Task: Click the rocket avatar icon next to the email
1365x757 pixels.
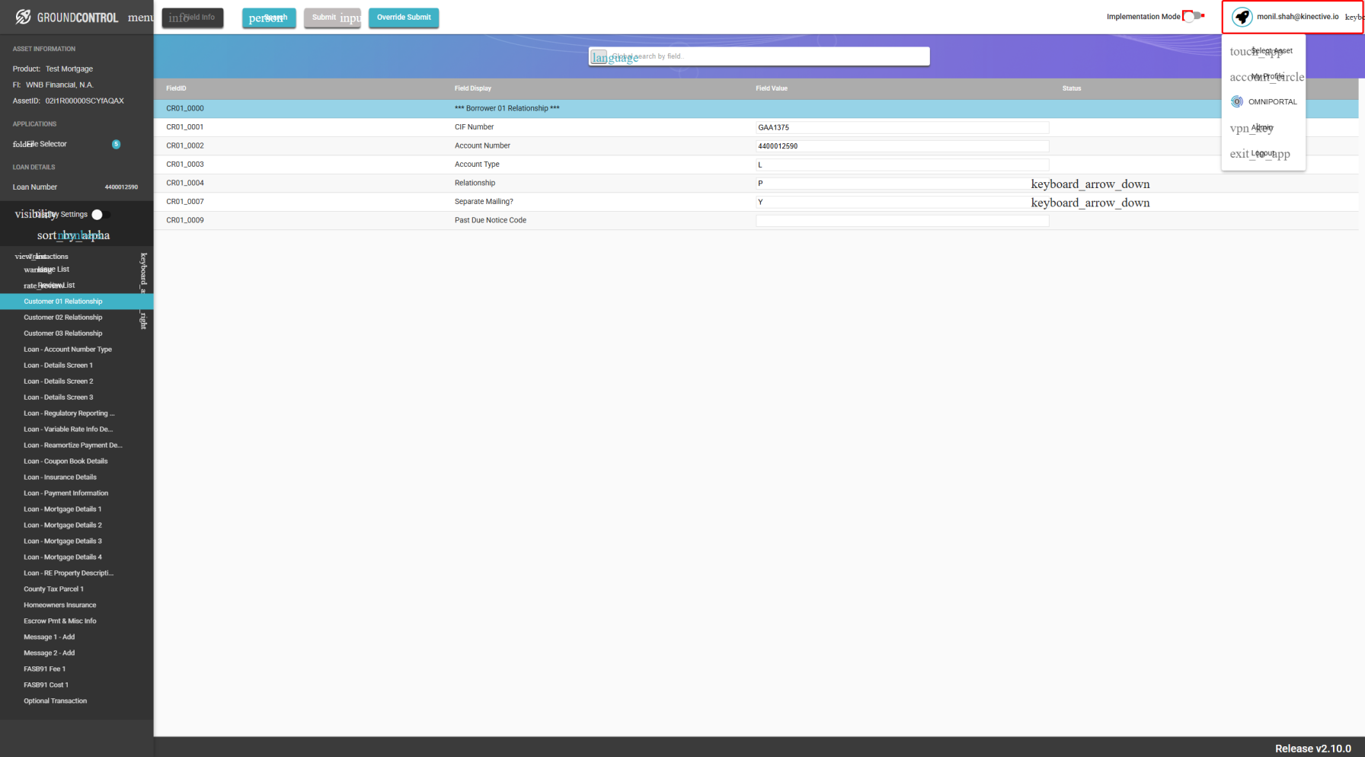Action: point(1242,17)
